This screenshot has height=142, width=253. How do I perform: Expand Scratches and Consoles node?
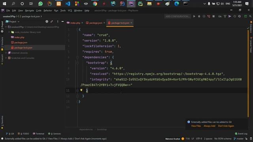[6, 58]
